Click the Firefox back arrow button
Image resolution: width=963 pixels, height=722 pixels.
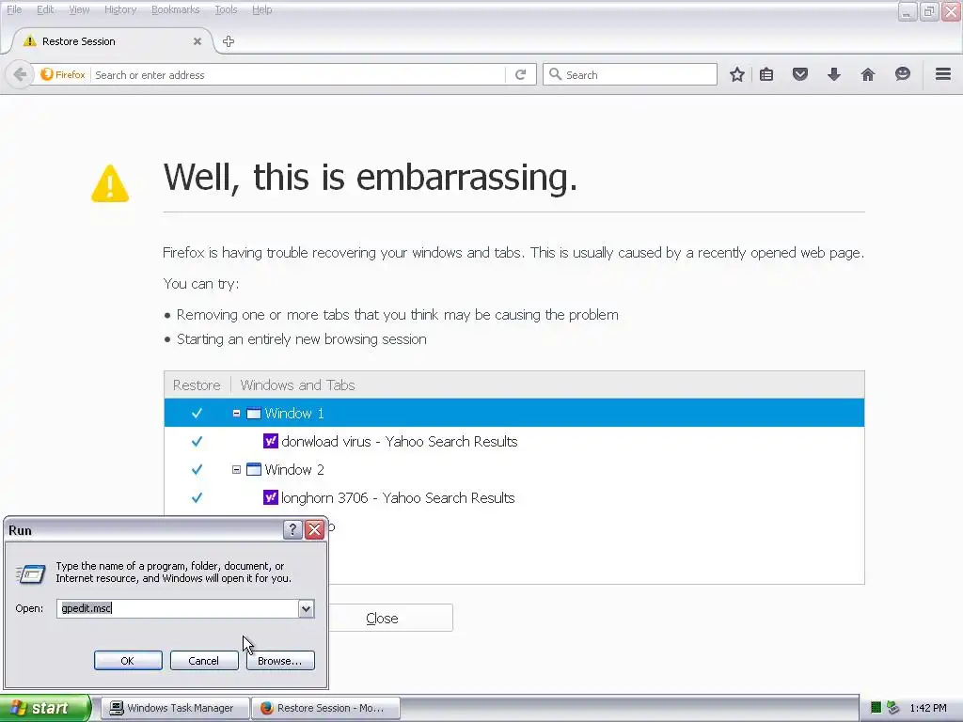pyautogui.click(x=20, y=74)
